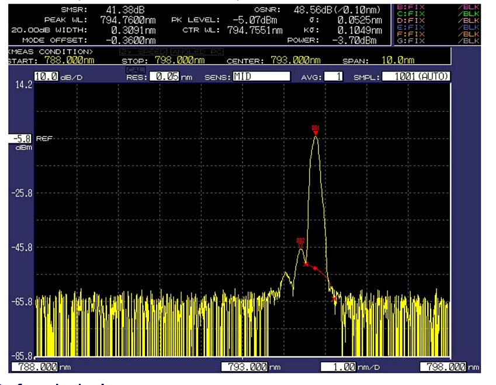This screenshot has width=496, height=385.
Task: Click the lower red X marker near noise floor
Action: pyautogui.click(x=334, y=299)
